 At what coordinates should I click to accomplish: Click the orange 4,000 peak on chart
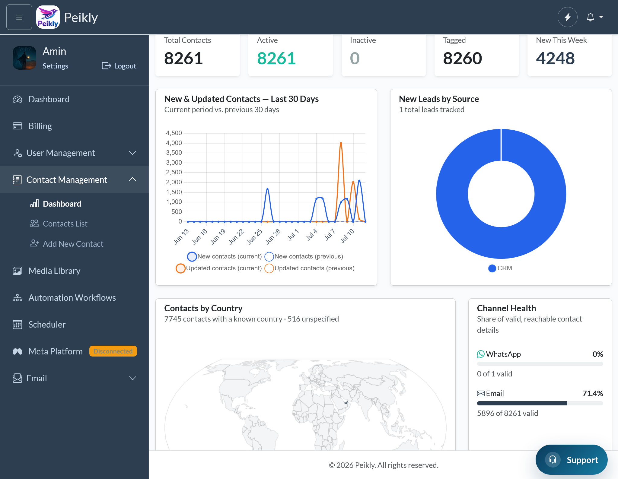tap(341, 143)
